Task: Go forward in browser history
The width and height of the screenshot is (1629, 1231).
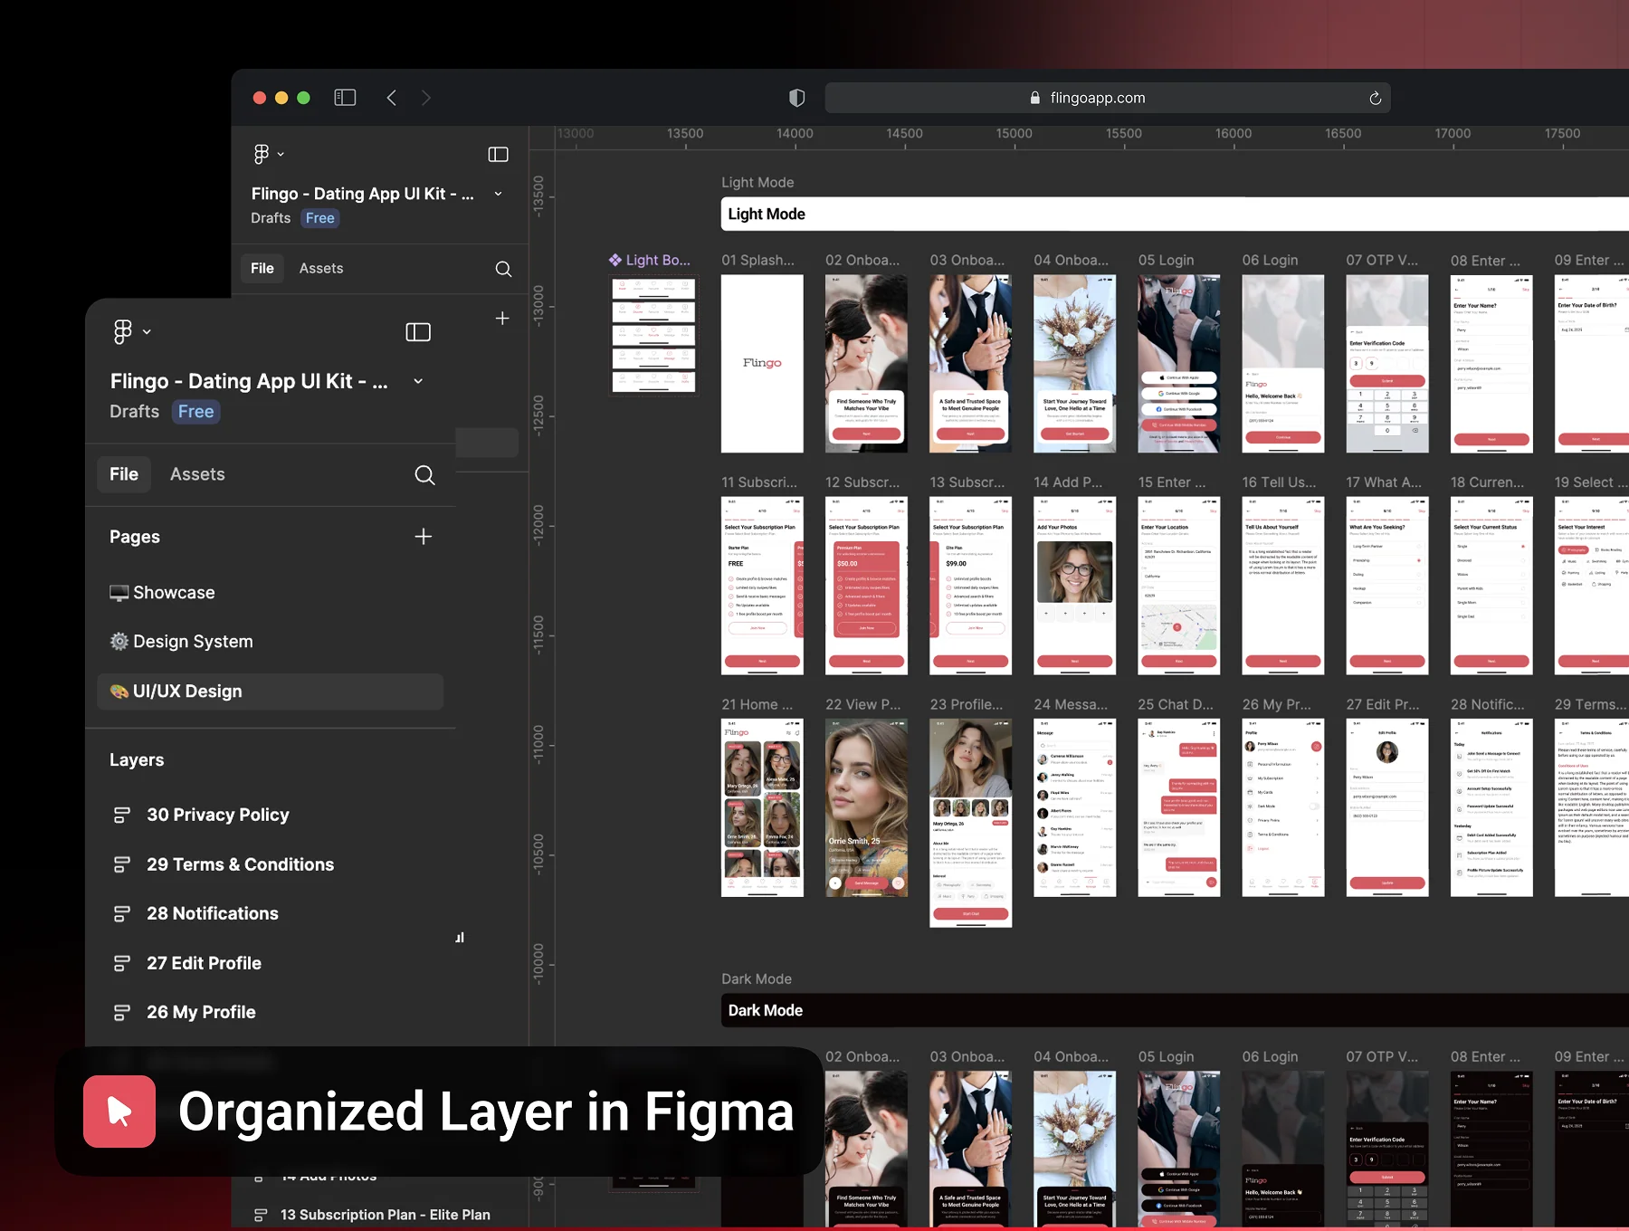Action: (426, 98)
